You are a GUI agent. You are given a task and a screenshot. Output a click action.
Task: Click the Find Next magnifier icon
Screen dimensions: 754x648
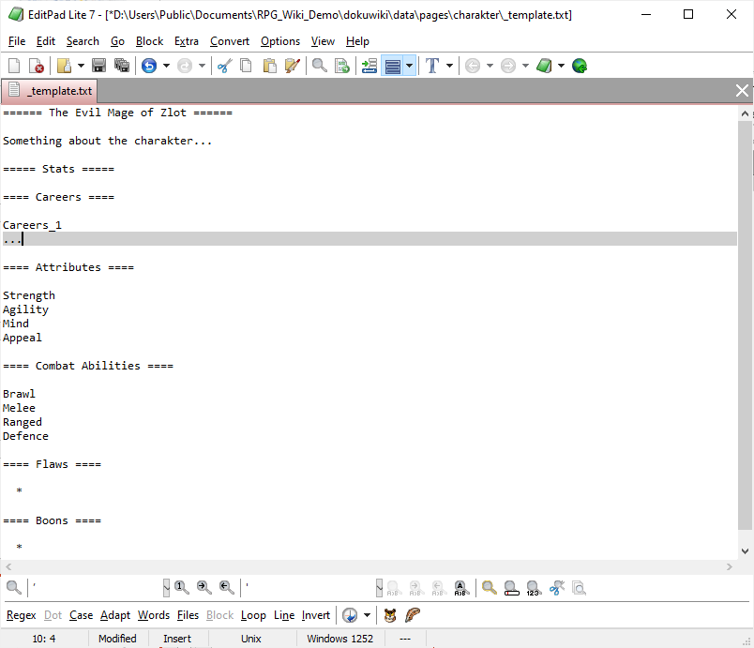click(204, 587)
